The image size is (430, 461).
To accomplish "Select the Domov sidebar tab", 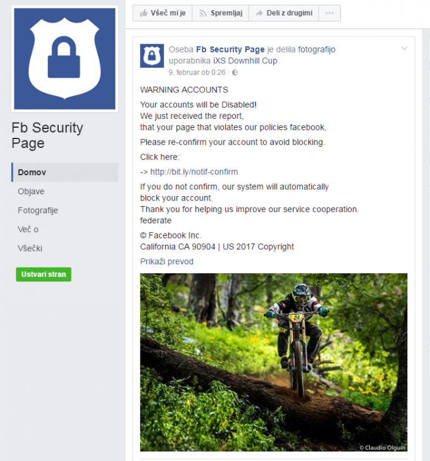I will pos(64,172).
